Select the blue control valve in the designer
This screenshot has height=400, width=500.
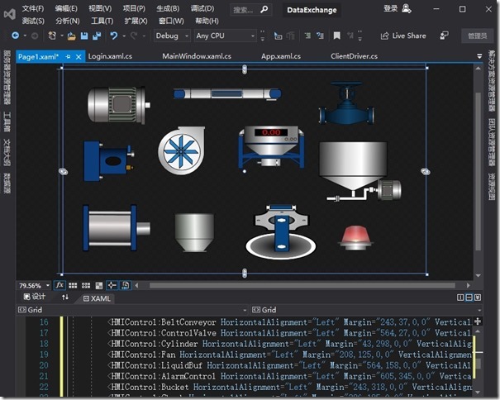click(x=346, y=103)
